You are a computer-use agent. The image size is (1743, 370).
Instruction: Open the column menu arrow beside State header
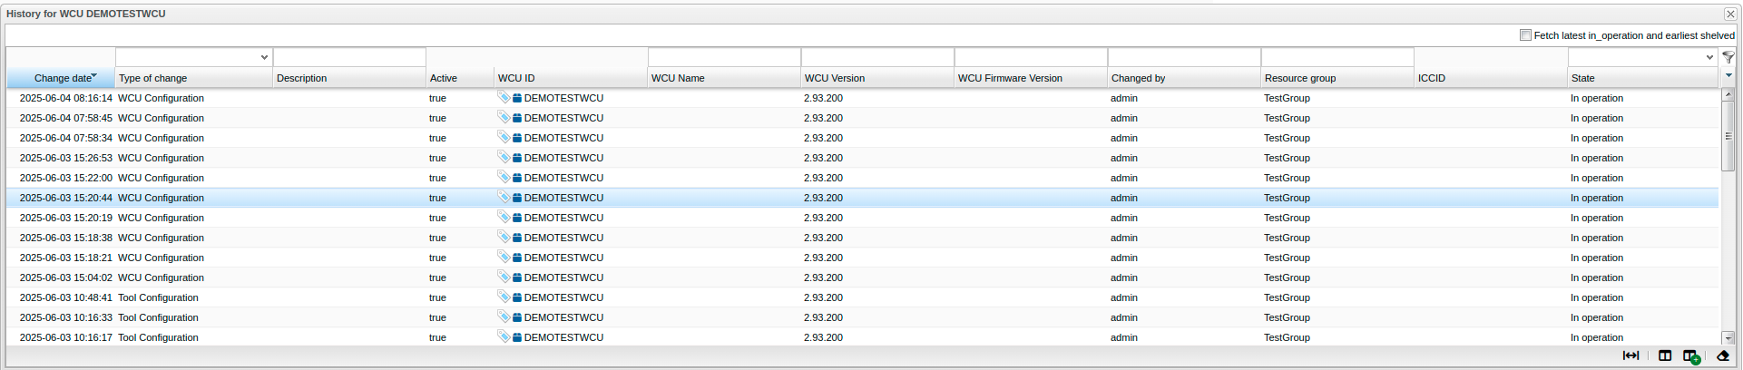pos(1728,76)
